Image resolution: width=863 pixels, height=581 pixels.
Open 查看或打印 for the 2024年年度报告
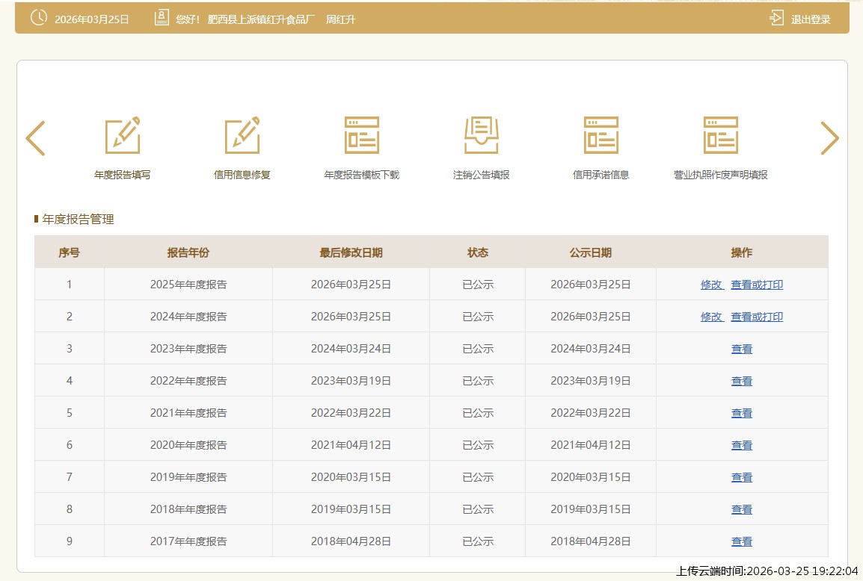[x=757, y=317]
